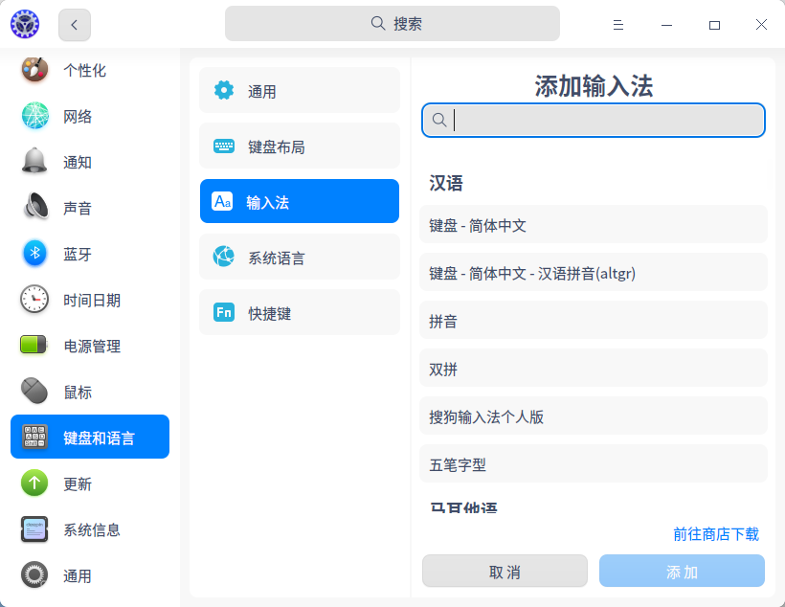This screenshot has height=607, width=785.
Task: Click the app logo in the title bar
Action: click(x=24, y=24)
